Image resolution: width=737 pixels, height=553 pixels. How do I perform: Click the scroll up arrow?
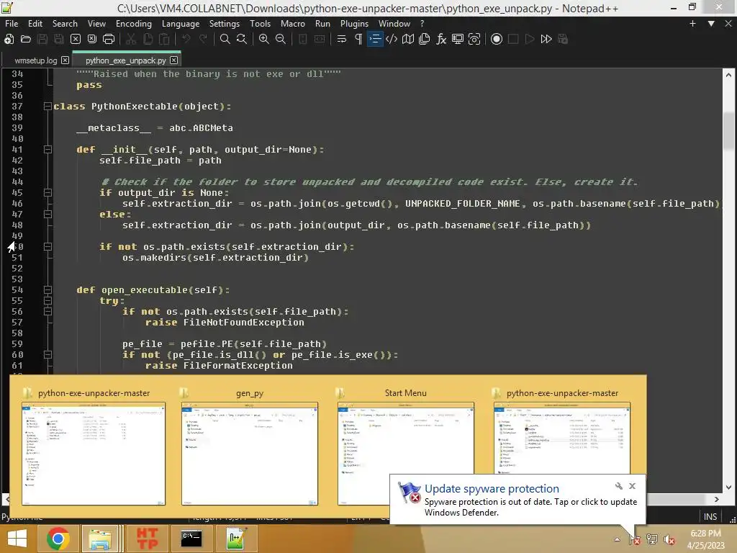[728, 75]
